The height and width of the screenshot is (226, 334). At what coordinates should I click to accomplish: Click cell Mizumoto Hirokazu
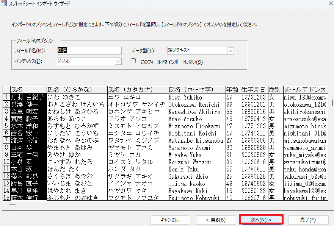[197, 126]
